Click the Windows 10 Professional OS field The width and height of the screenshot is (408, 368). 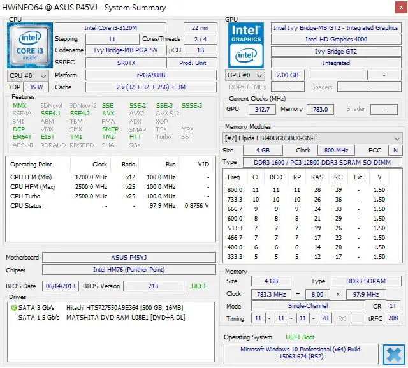coord(301,353)
